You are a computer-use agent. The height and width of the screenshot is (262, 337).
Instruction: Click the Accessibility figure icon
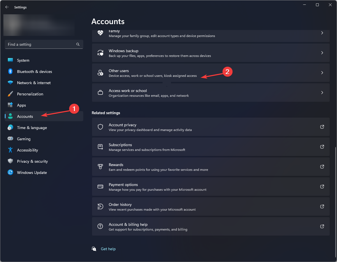10,150
